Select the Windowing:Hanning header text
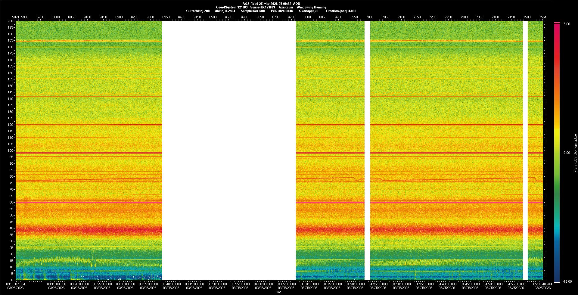 pyautogui.click(x=311, y=7)
